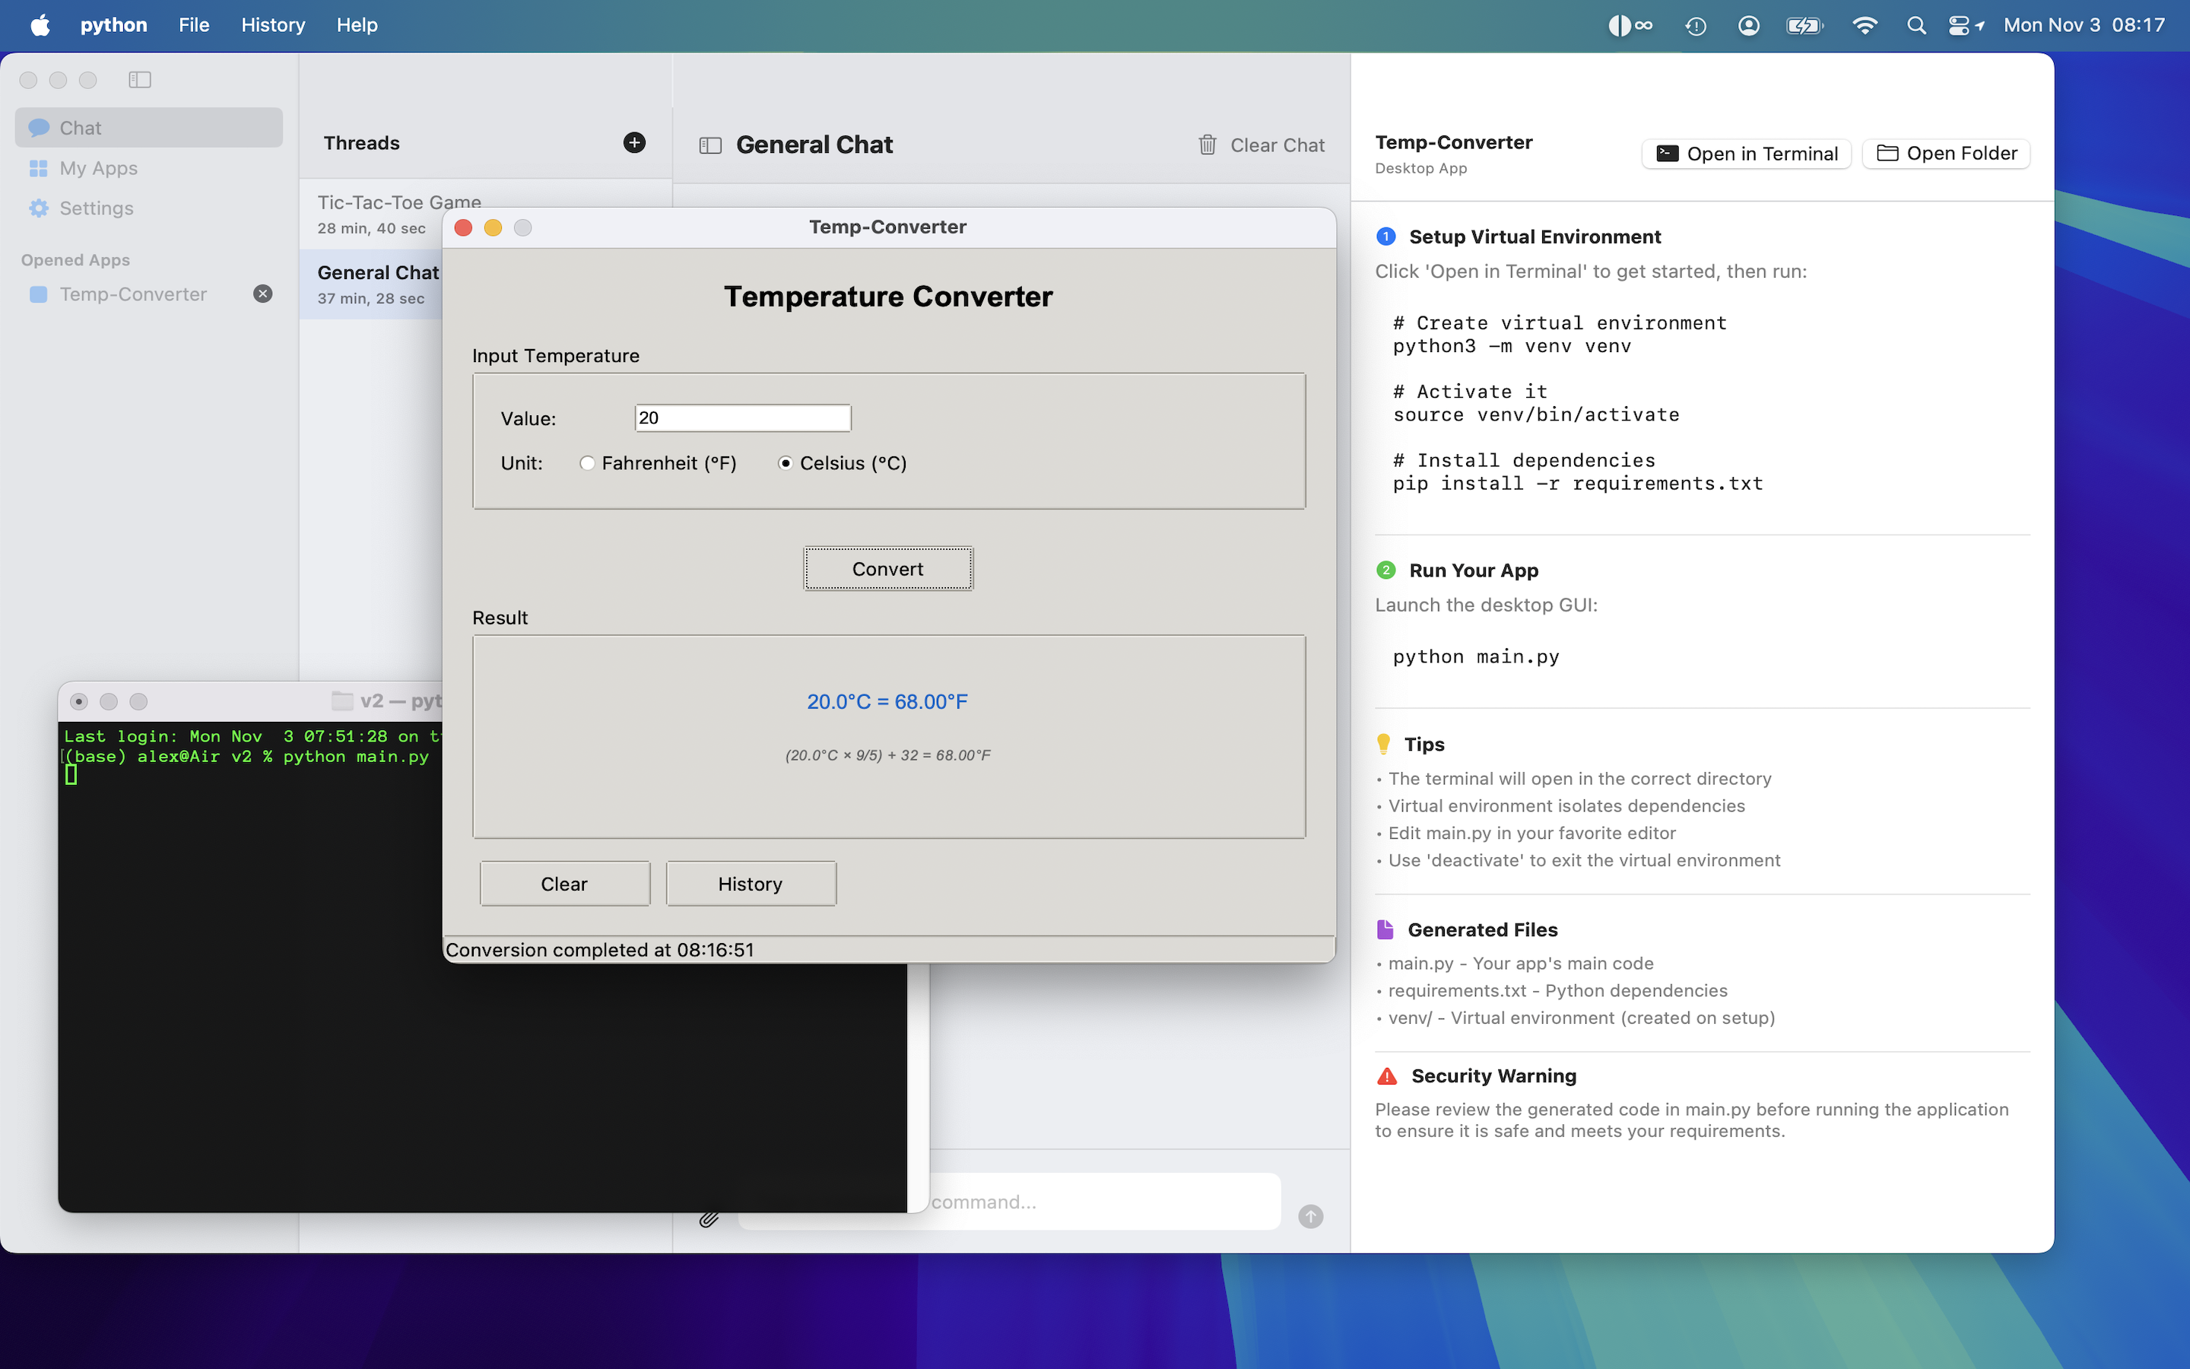Click the temperature Value input field

(x=742, y=418)
